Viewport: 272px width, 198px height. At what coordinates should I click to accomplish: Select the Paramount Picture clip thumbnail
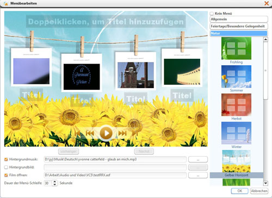tap(82, 77)
